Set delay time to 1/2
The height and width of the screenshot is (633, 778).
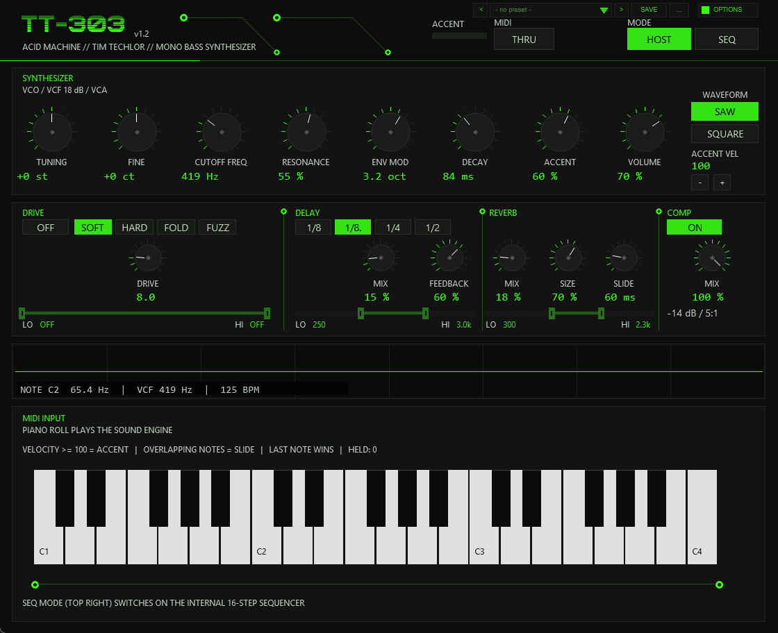pos(433,228)
